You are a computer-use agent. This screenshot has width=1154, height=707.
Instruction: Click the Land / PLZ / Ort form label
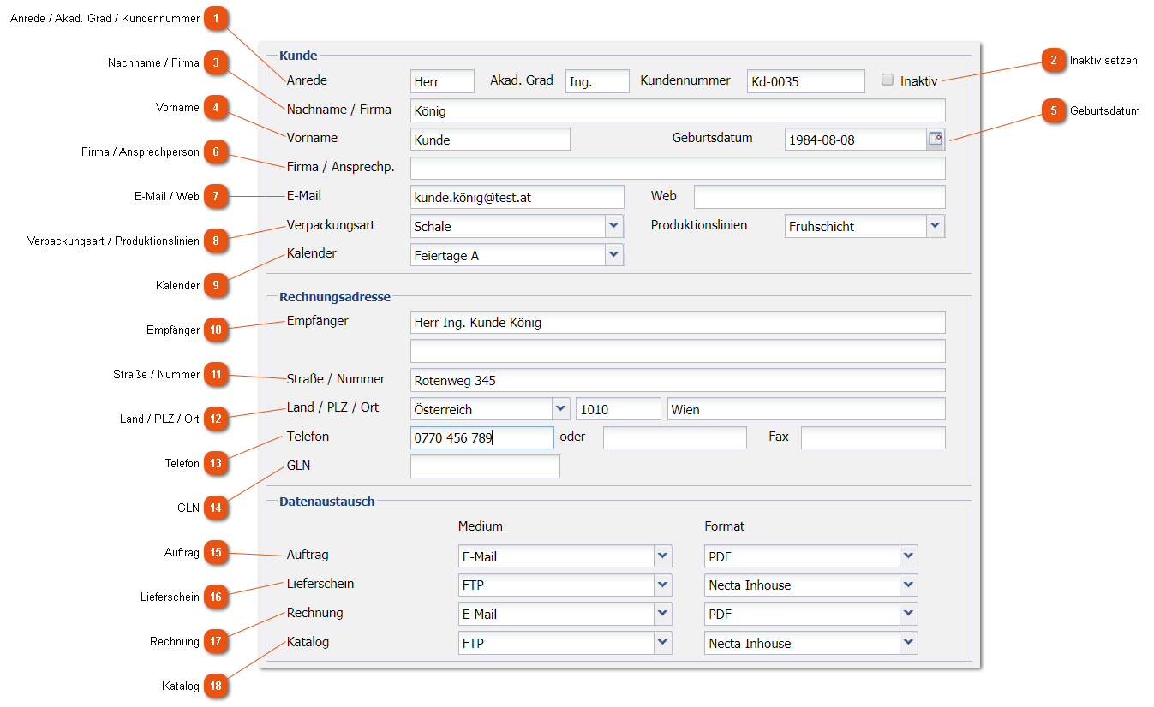333,407
